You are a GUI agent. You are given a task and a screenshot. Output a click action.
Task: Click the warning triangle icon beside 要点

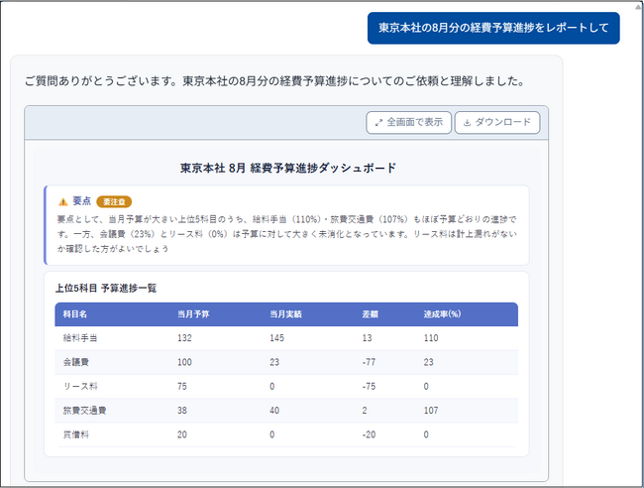tap(62, 201)
